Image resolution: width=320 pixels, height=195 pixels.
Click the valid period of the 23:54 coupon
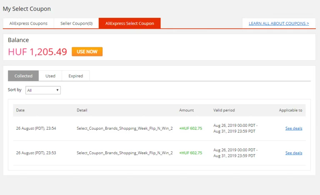(235, 128)
